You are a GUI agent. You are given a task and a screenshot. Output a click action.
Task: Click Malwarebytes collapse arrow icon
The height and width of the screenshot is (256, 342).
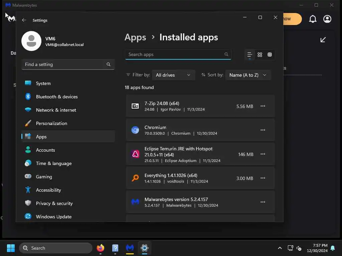pos(323,40)
